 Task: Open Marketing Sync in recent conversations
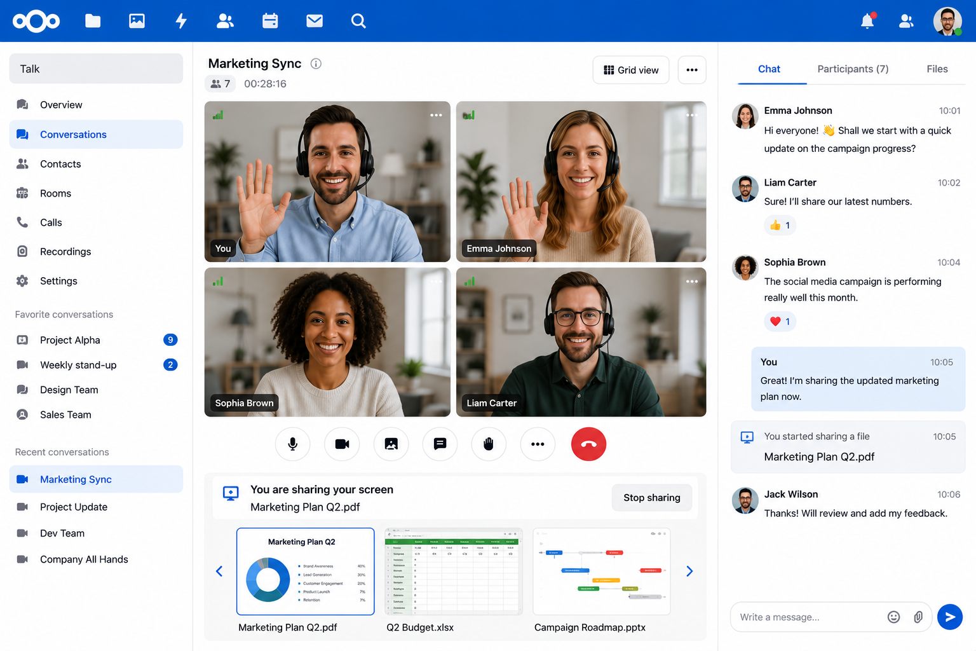[x=96, y=479]
